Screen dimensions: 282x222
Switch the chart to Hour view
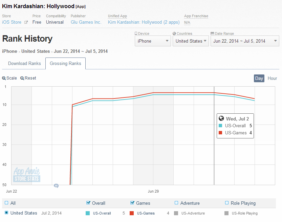pyautogui.click(x=272, y=79)
